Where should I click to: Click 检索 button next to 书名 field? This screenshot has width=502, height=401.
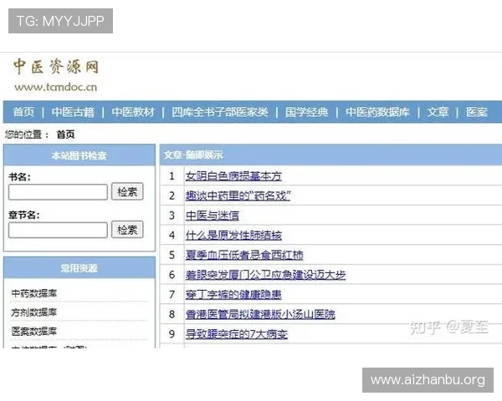[127, 192]
